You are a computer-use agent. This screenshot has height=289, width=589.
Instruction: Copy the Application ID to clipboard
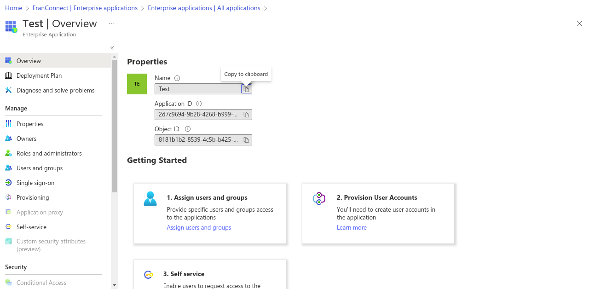(246, 115)
